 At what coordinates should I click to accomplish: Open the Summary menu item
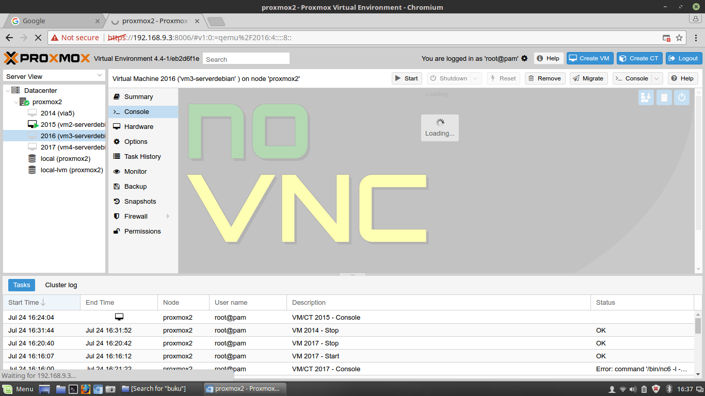point(143,97)
